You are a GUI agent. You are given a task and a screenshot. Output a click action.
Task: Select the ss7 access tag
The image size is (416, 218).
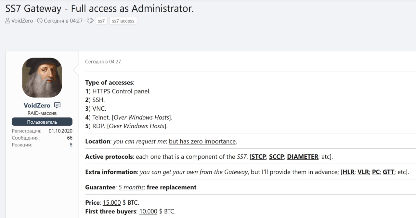pyautogui.click(x=123, y=21)
